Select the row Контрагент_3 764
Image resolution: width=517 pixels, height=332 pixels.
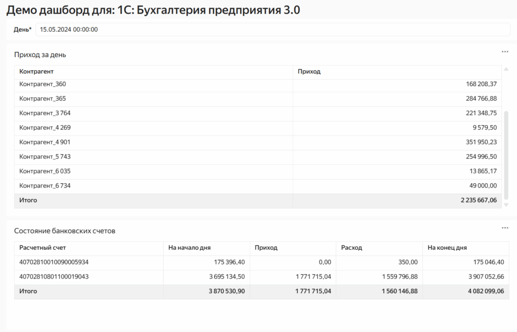(258, 114)
